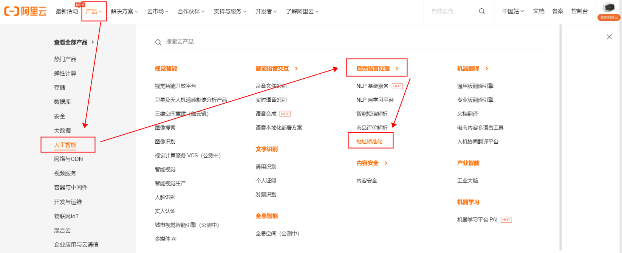Screen dimensions: 622x253
Task: Select 人工智能 category
Action: tap(65, 145)
